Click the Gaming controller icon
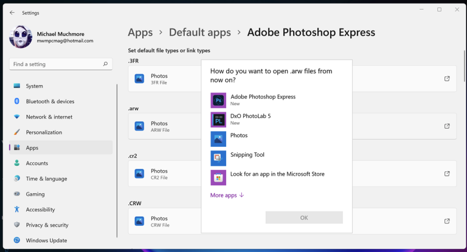 click(17, 194)
